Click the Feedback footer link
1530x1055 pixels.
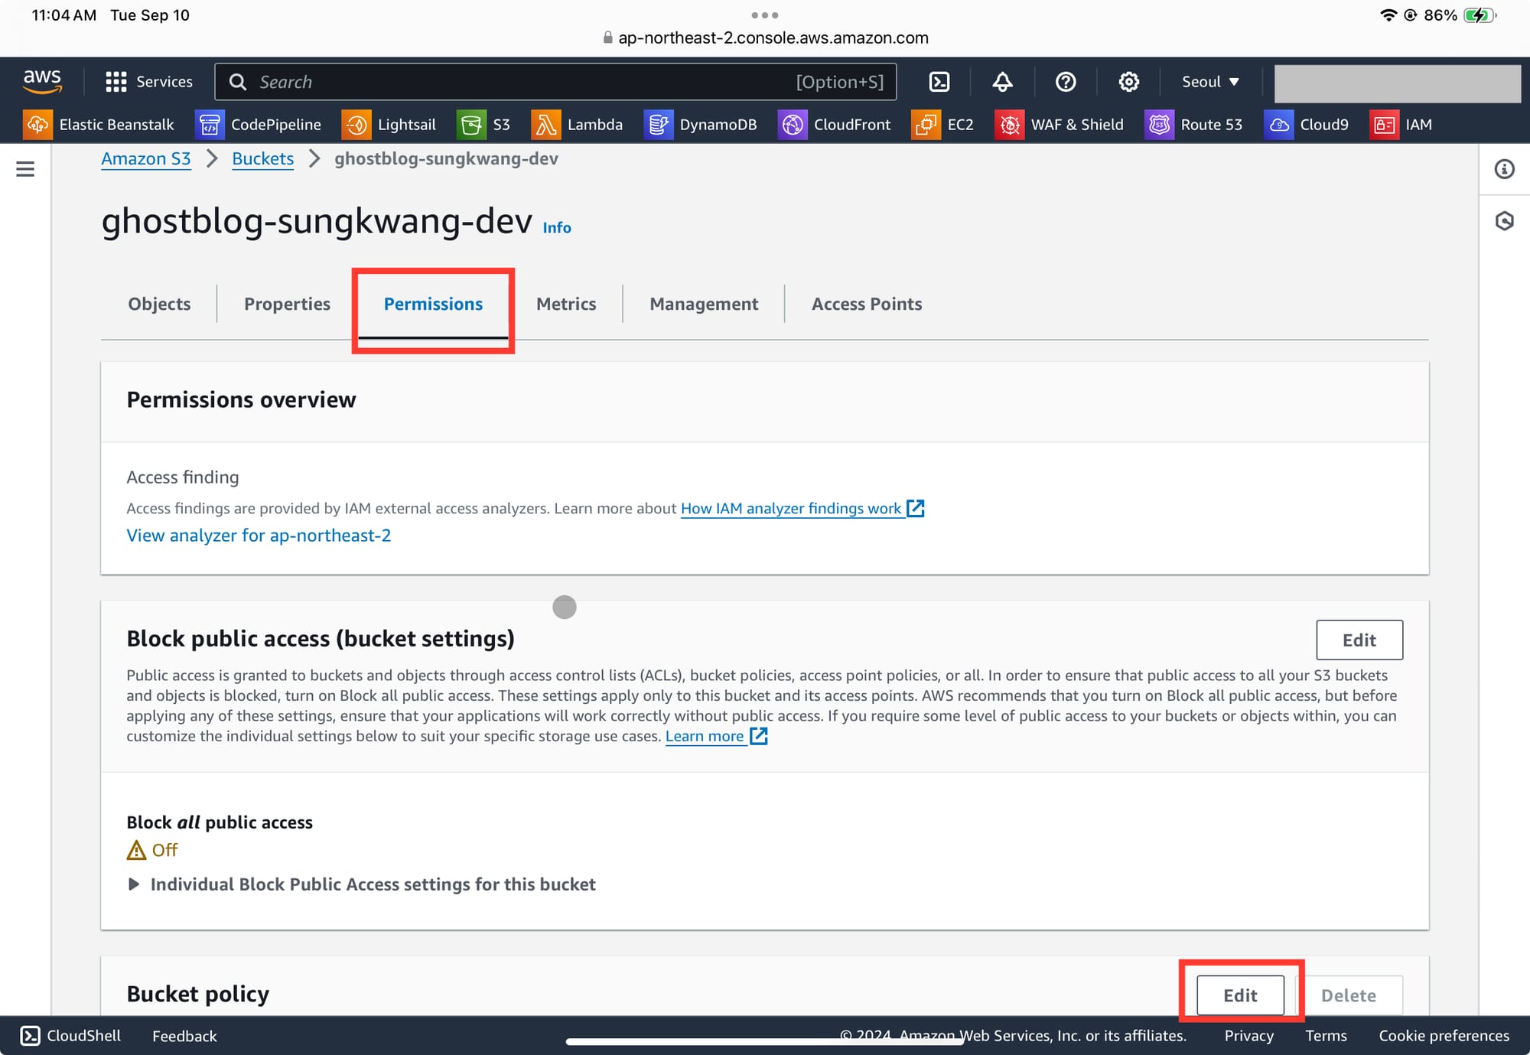pyautogui.click(x=184, y=1036)
